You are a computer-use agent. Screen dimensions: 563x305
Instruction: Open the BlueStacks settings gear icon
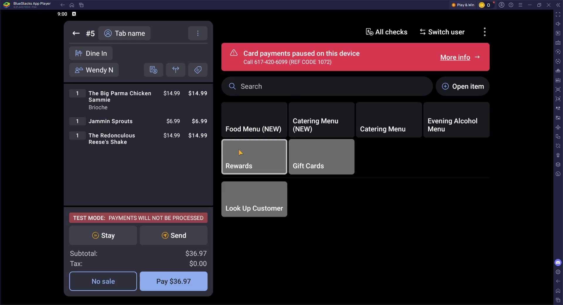click(558, 272)
